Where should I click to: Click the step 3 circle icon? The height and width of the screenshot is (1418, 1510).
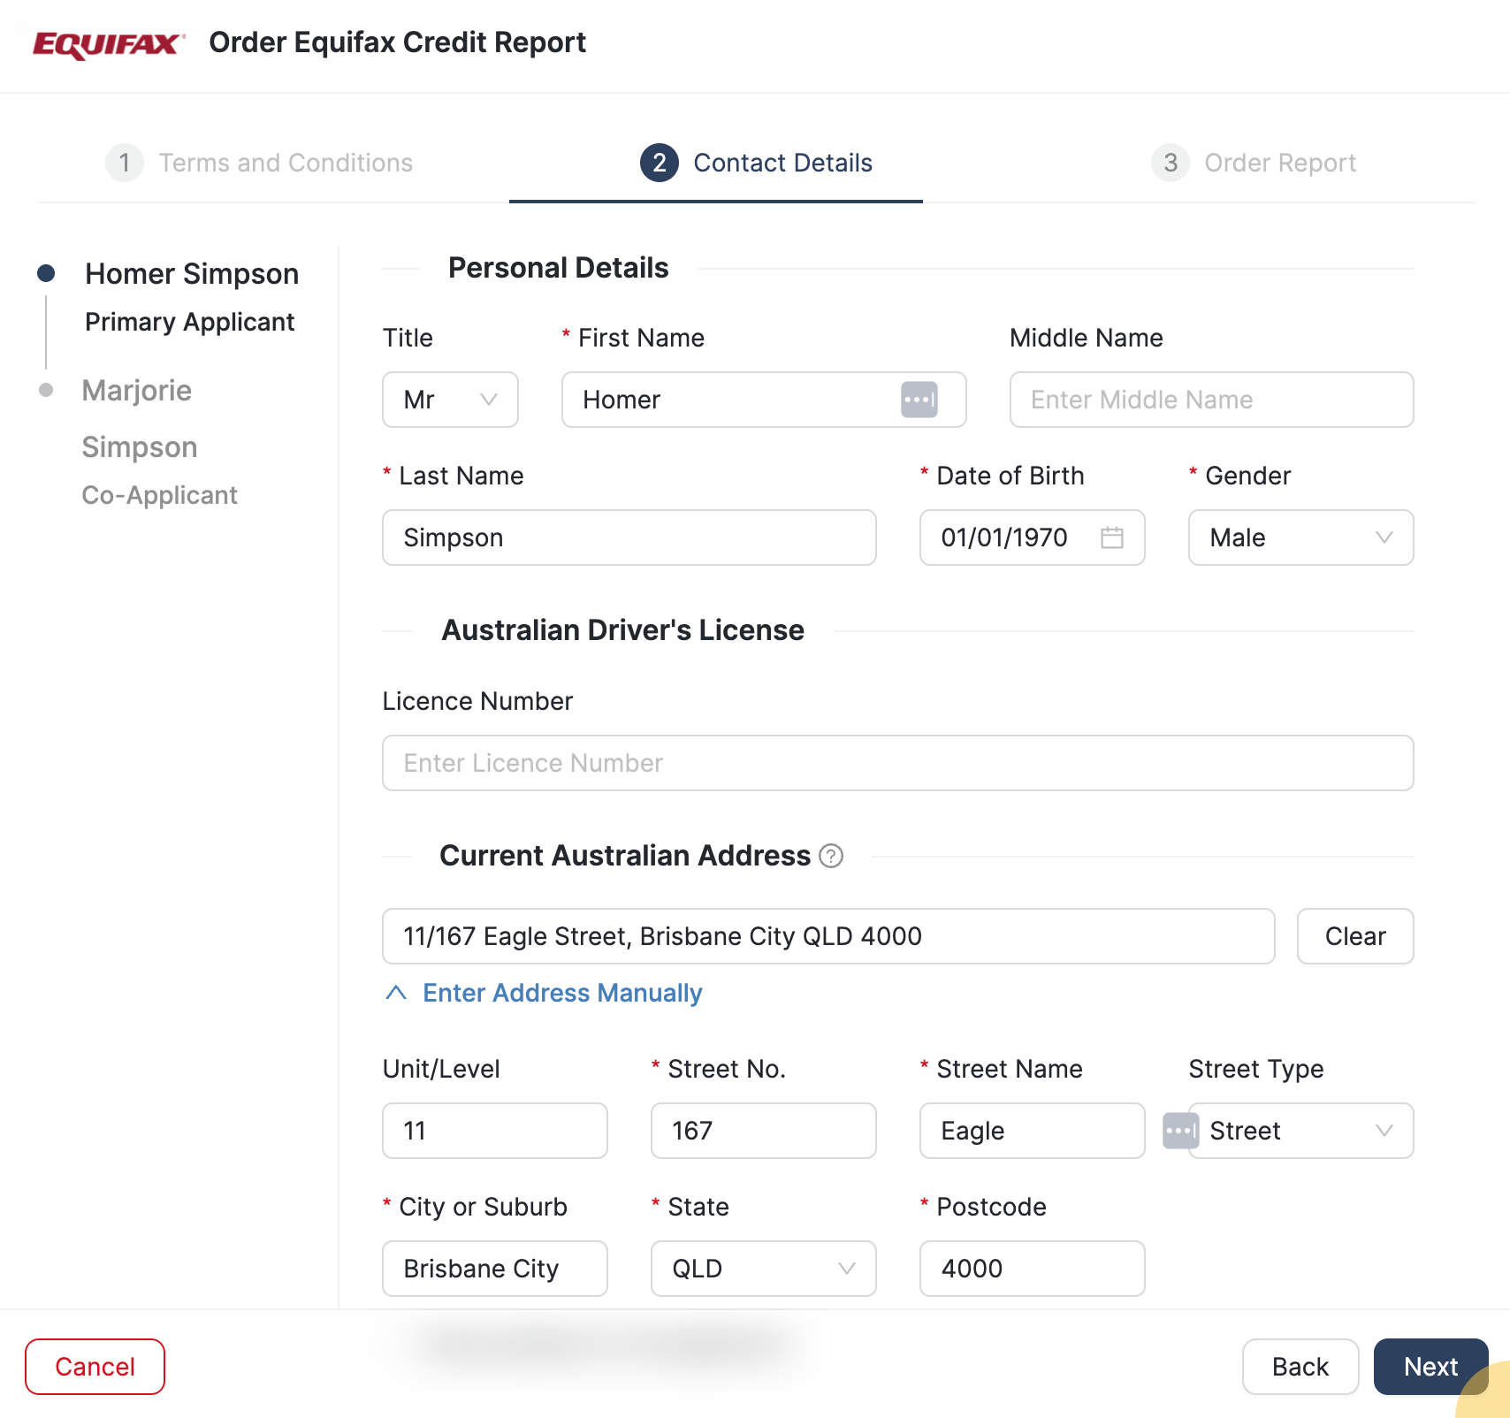1170,163
